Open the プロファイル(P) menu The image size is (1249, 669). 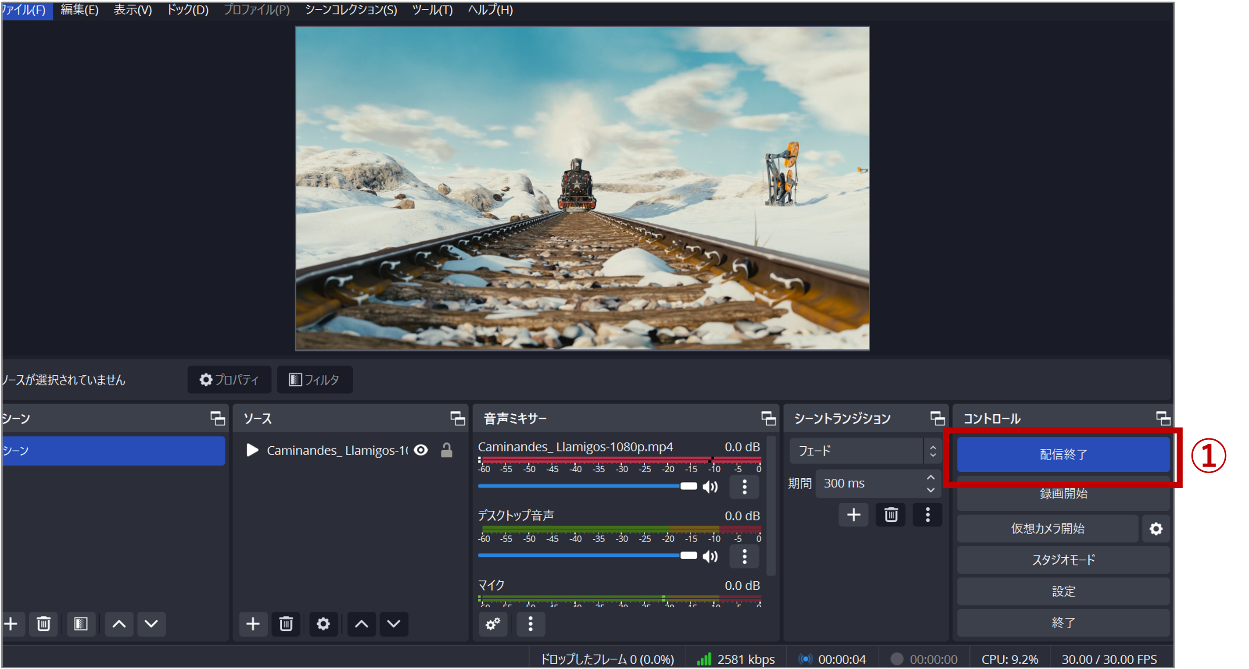256,10
